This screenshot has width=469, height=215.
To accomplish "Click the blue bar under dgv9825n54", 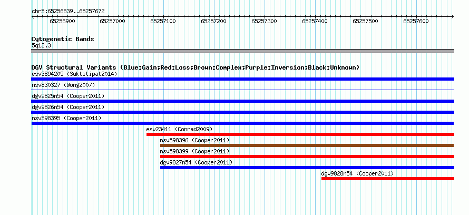I will (x=242, y=101).
